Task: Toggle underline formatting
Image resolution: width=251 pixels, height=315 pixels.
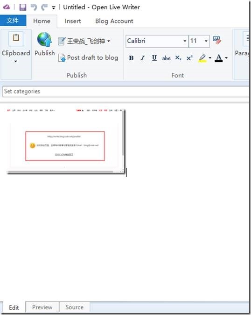Action: click(154, 58)
